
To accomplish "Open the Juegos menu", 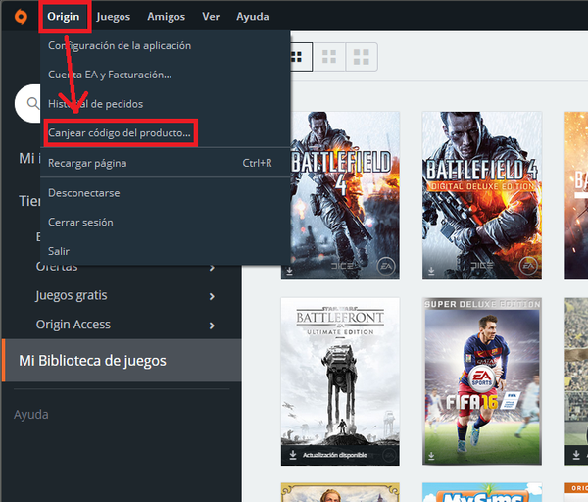I will (114, 17).
